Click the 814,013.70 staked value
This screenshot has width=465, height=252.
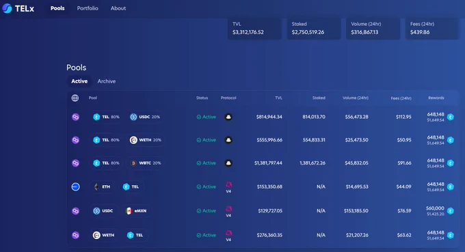point(314,117)
